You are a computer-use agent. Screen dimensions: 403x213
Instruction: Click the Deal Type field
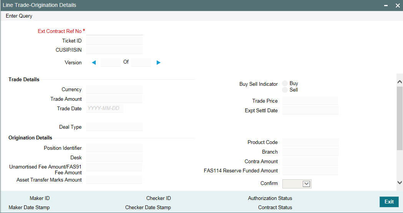point(114,127)
